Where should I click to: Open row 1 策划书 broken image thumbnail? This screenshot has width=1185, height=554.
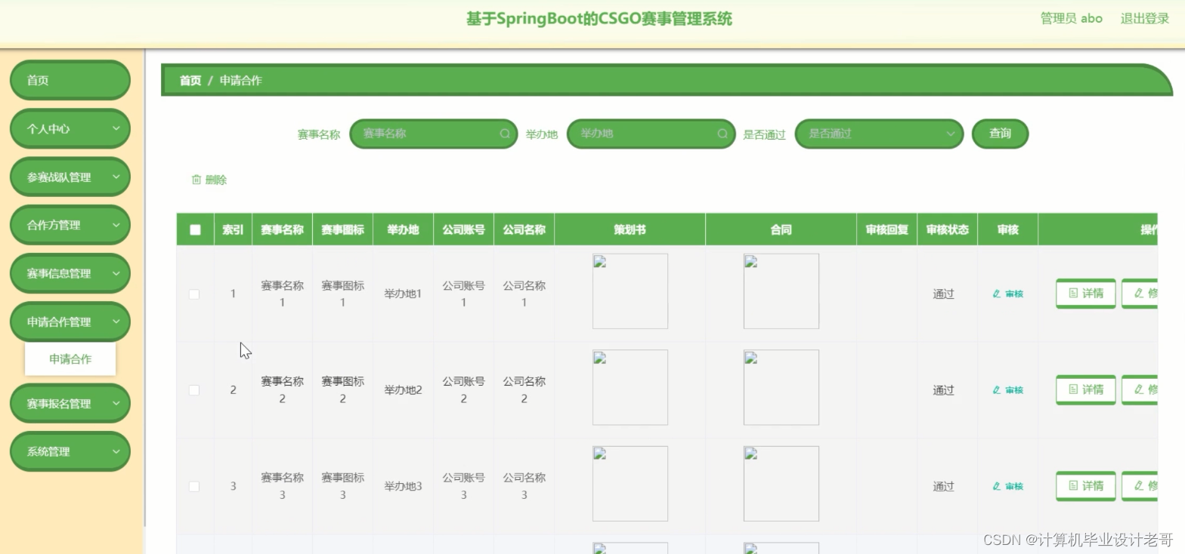tap(630, 291)
